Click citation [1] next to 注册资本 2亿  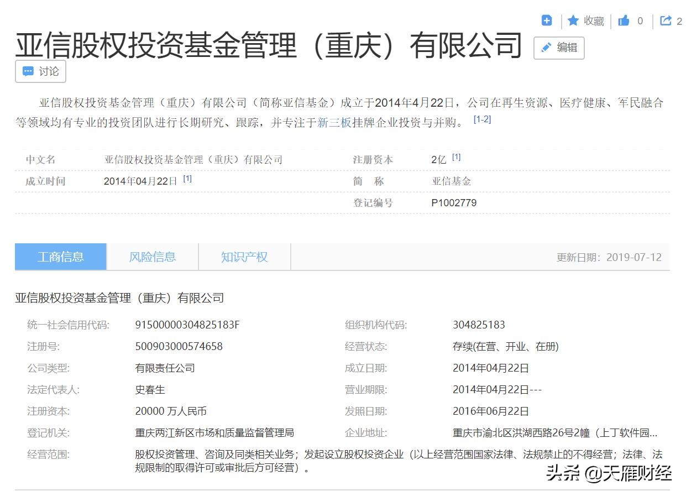[x=456, y=156]
